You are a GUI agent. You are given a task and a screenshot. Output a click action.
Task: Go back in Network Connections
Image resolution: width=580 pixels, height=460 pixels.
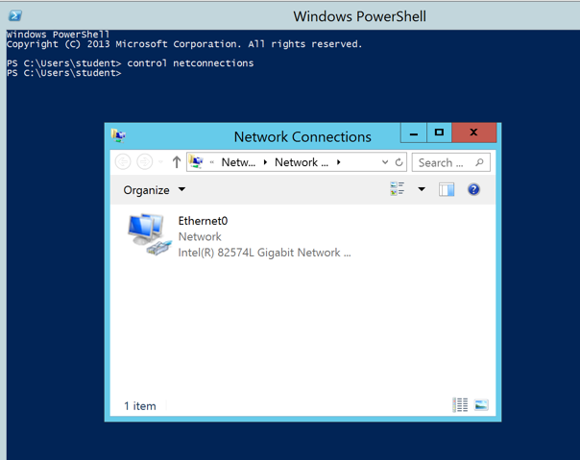123,162
